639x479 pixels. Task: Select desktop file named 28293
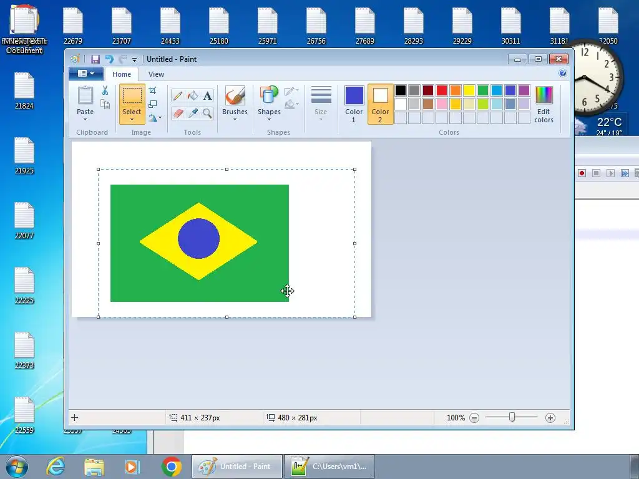[413, 26]
